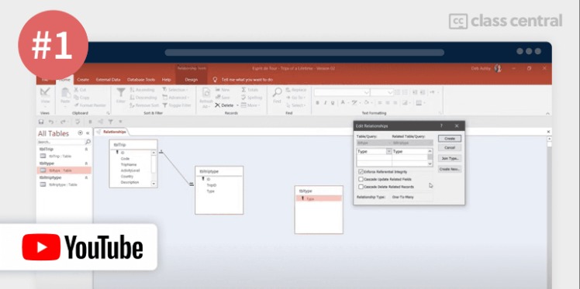Select the Format Painter tool
This screenshot has height=289, width=580.
(x=90, y=105)
